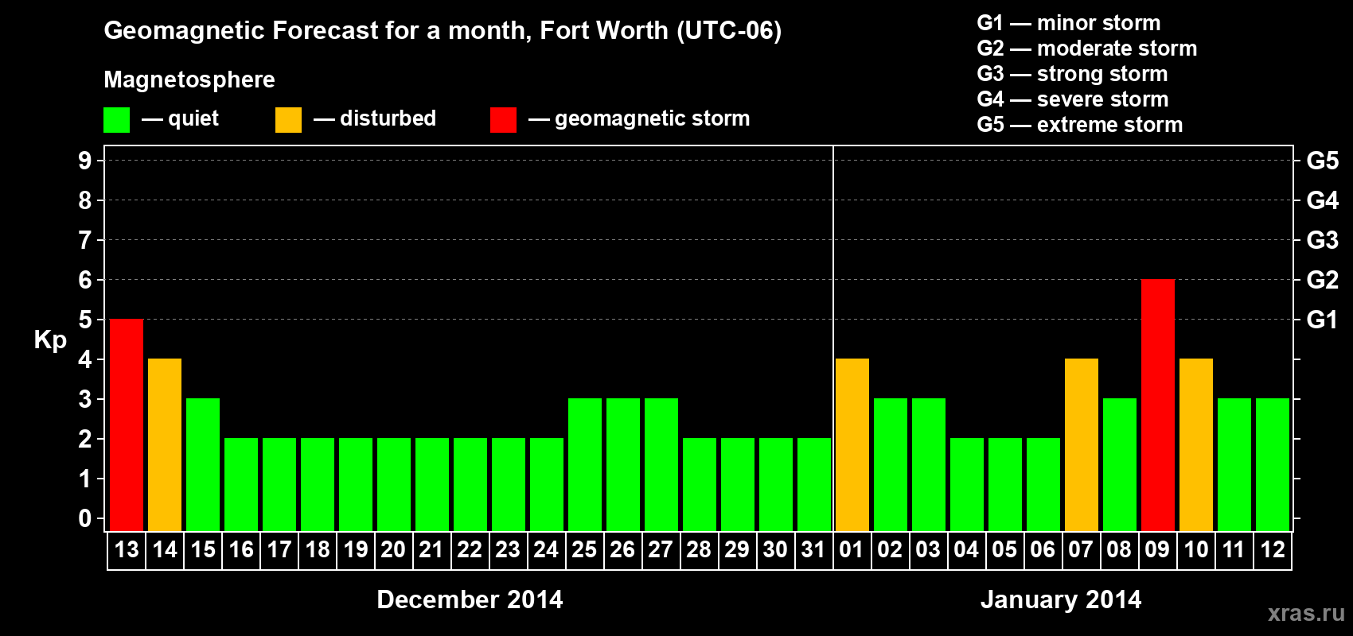Select the orange bar for January 01
The image size is (1353, 636).
click(852, 445)
